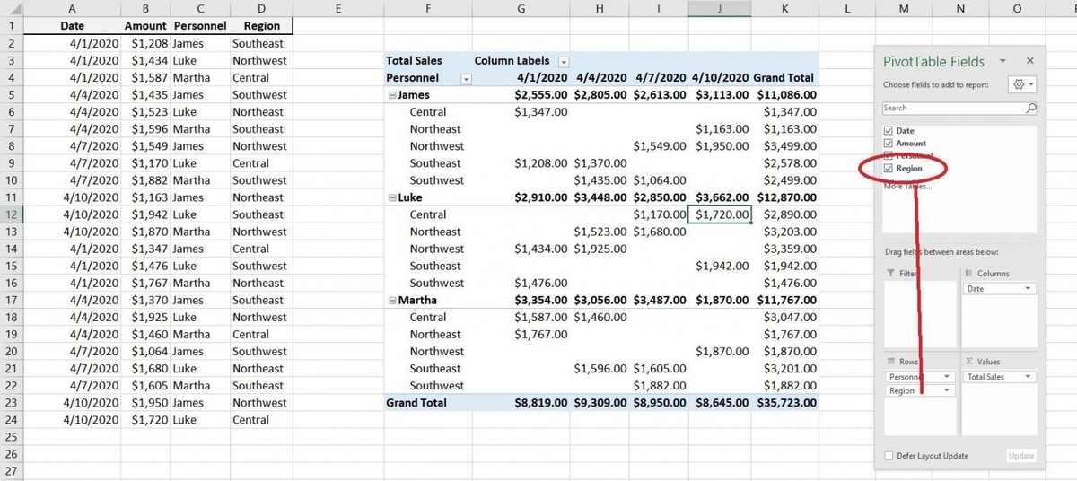The image size is (1077, 481).
Task: Close the PivotTable Fields pane
Action: click(1029, 61)
